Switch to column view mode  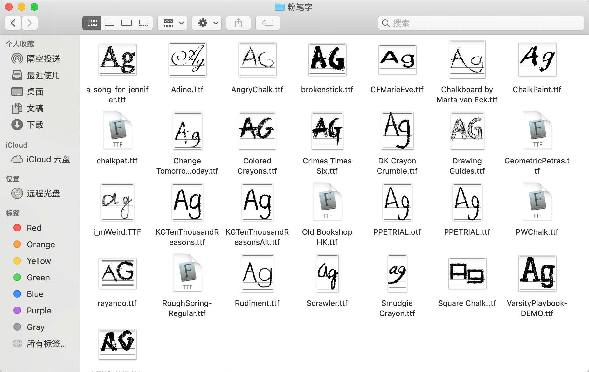pos(127,23)
